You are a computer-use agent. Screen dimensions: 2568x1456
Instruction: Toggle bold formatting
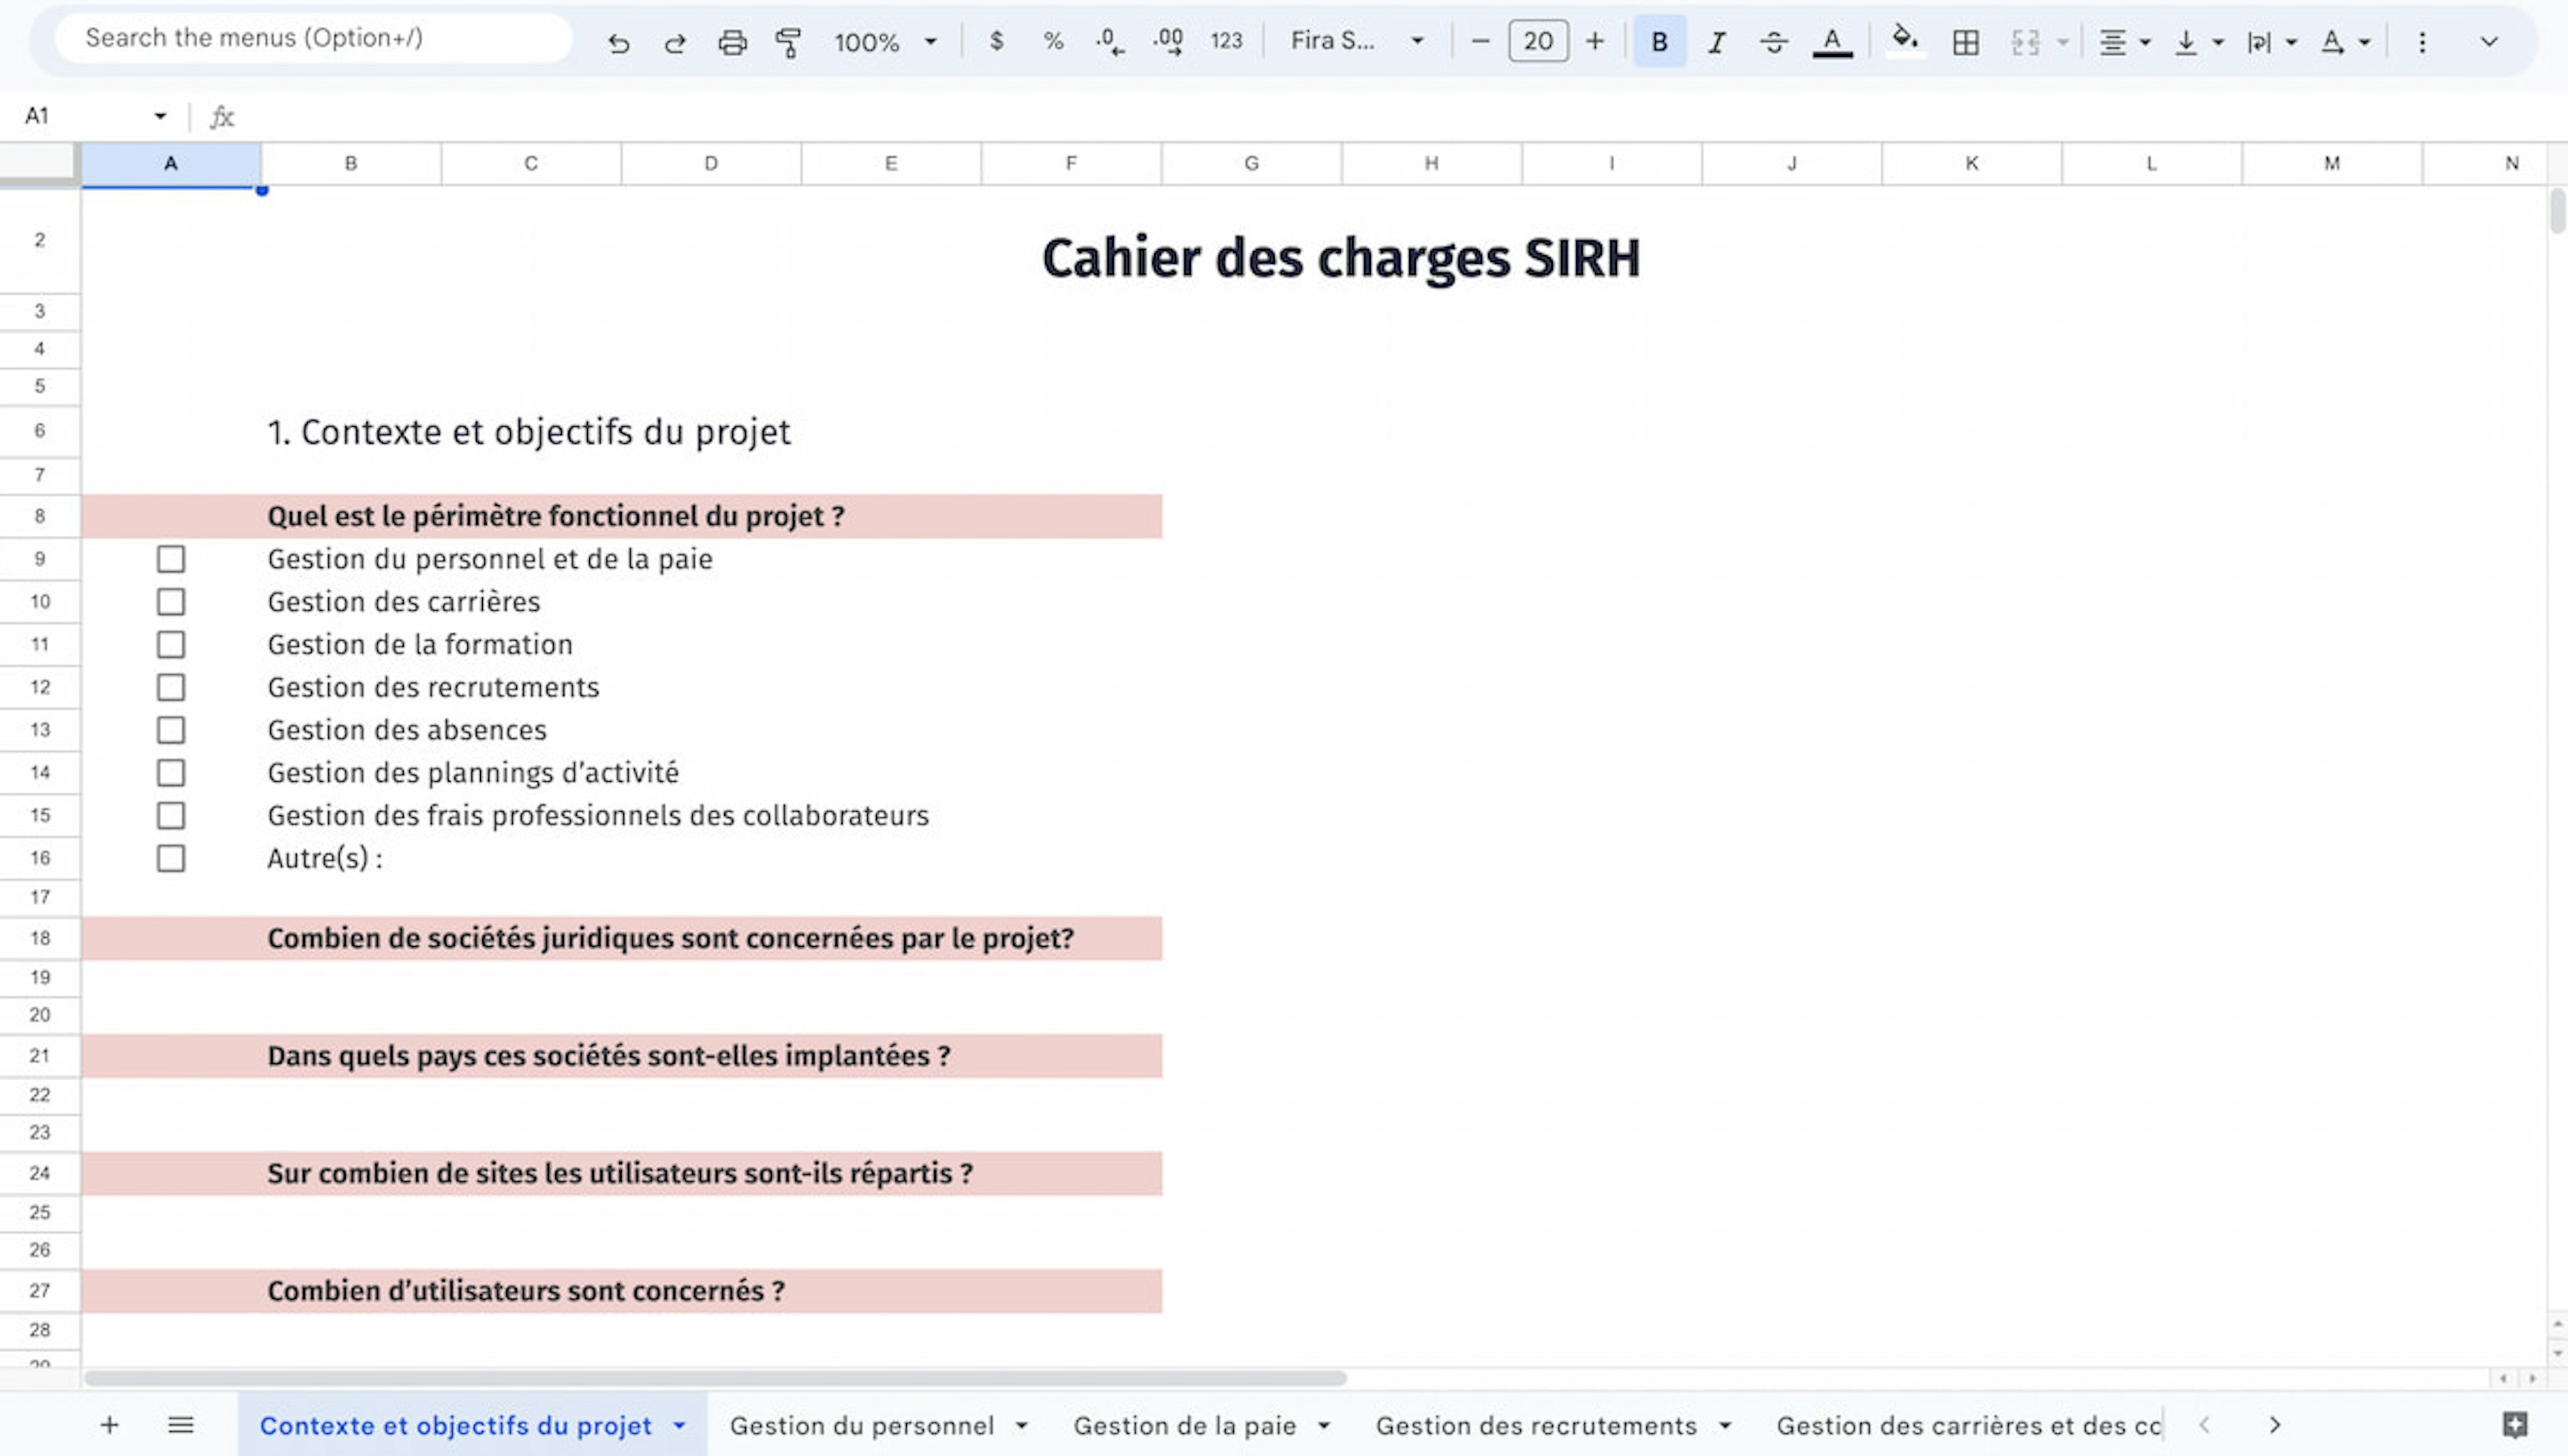point(1659,41)
